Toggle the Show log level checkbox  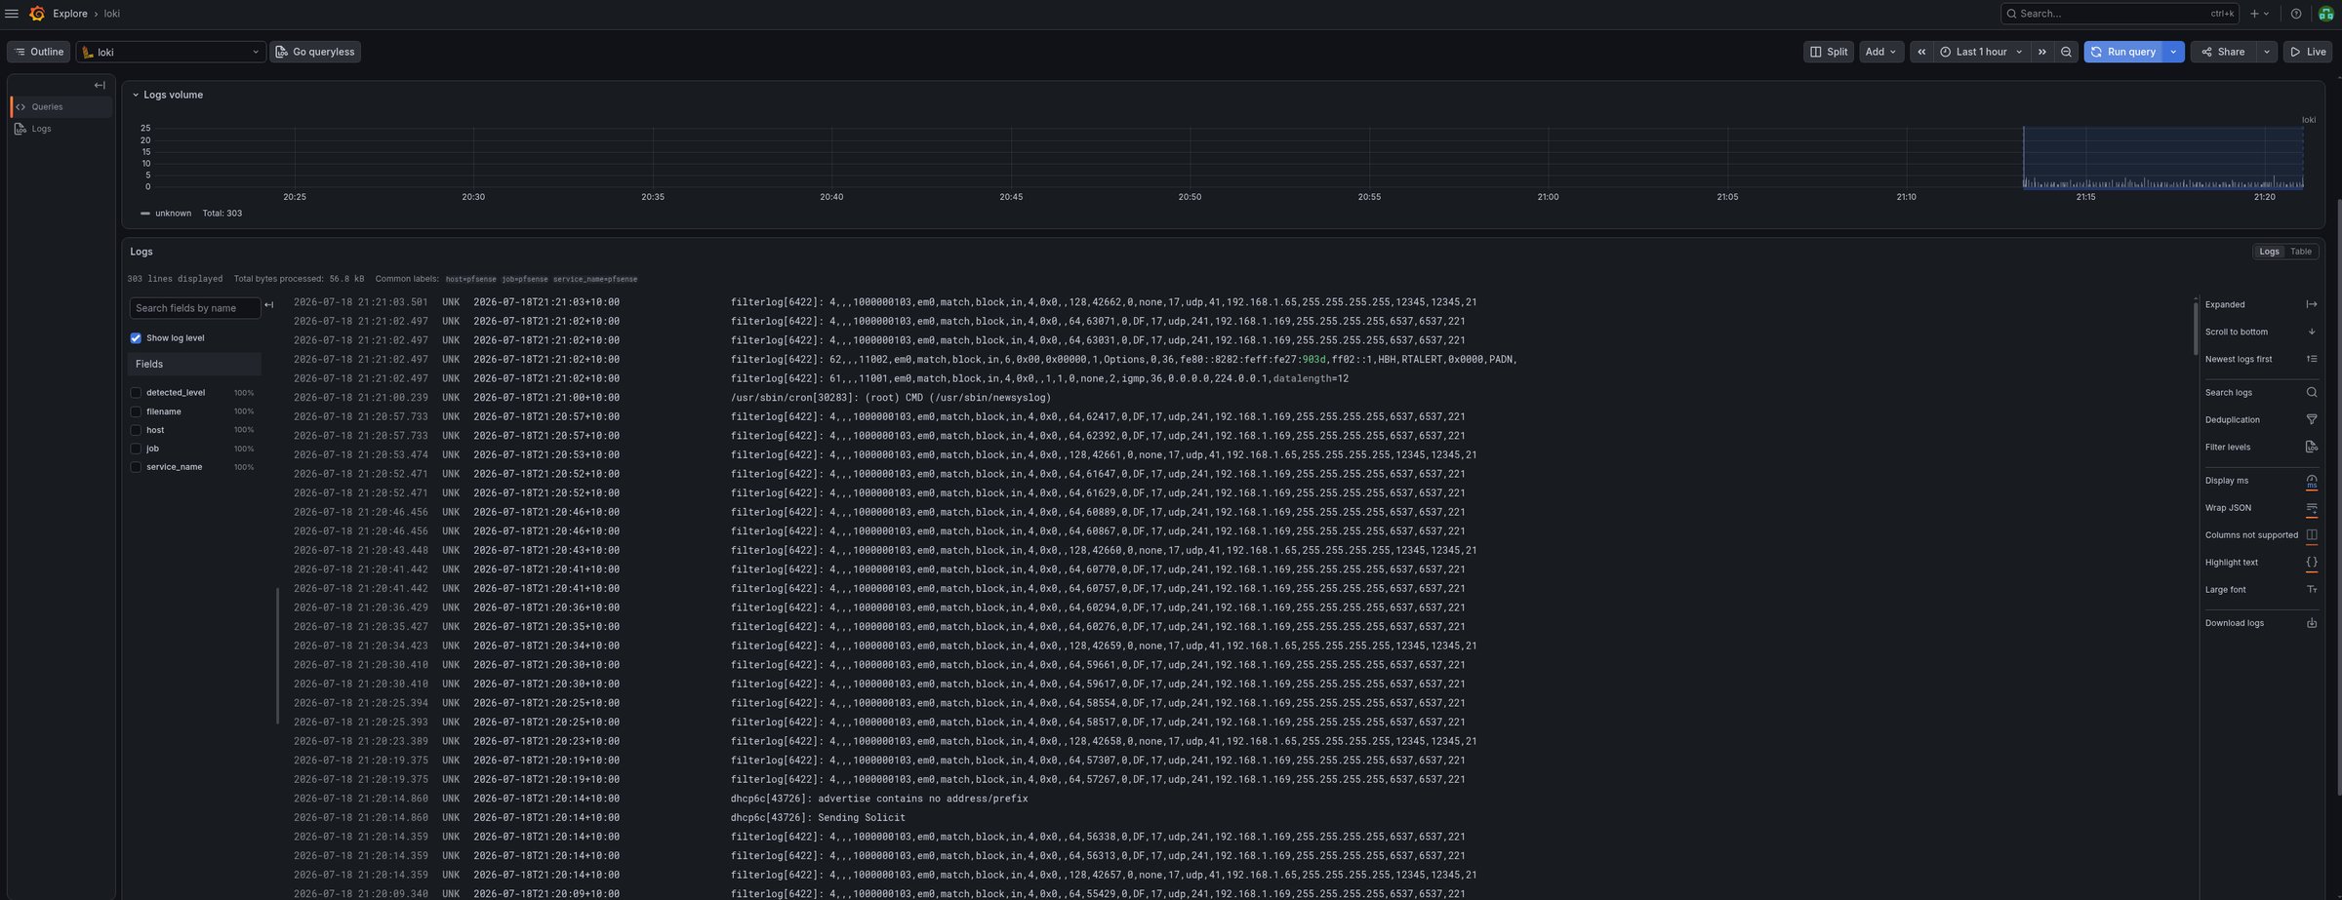point(136,338)
